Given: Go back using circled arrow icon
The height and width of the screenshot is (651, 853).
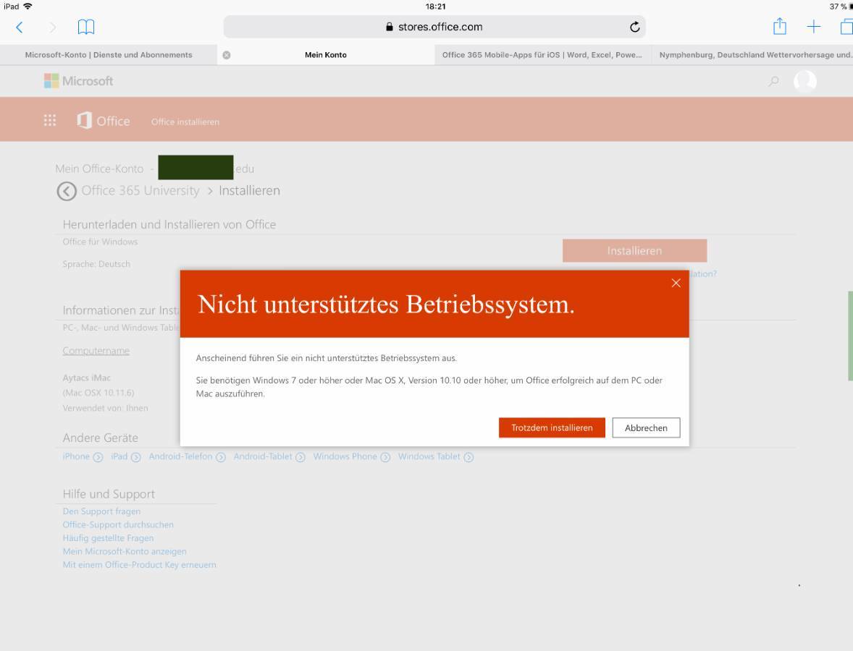Looking at the screenshot, I should coord(67,191).
